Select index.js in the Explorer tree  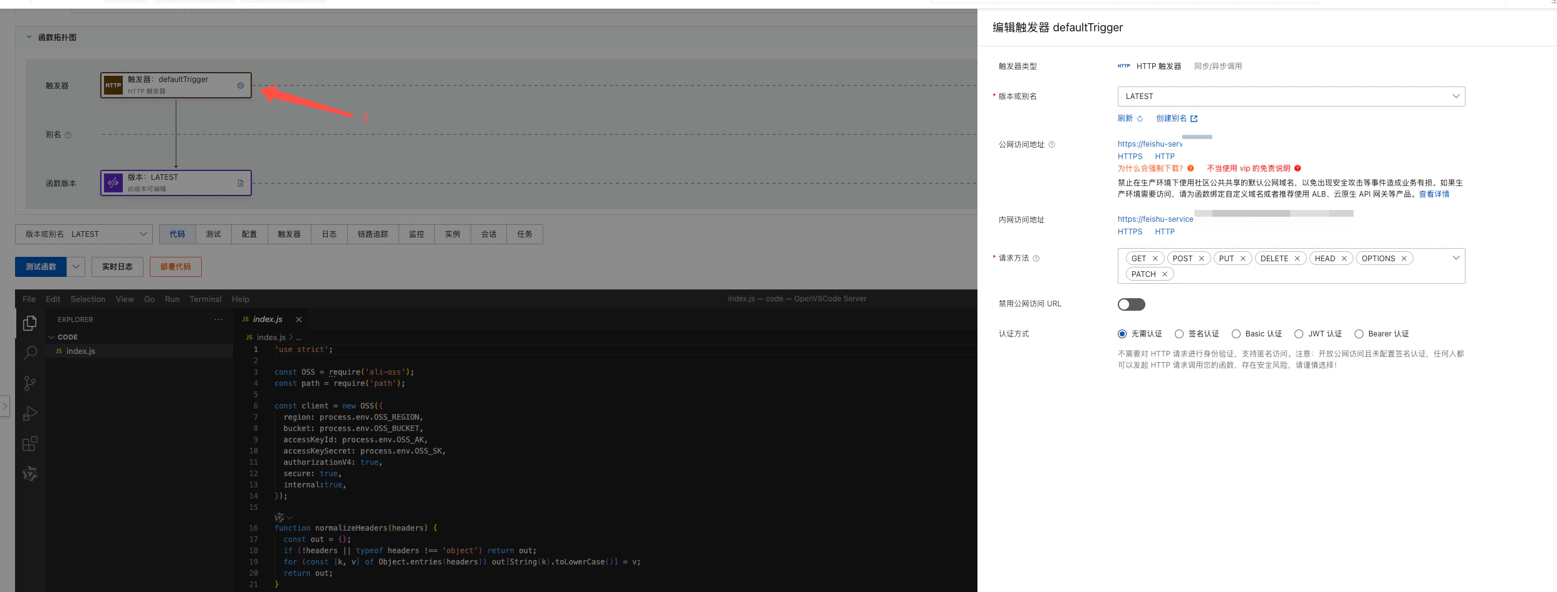click(139, 351)
